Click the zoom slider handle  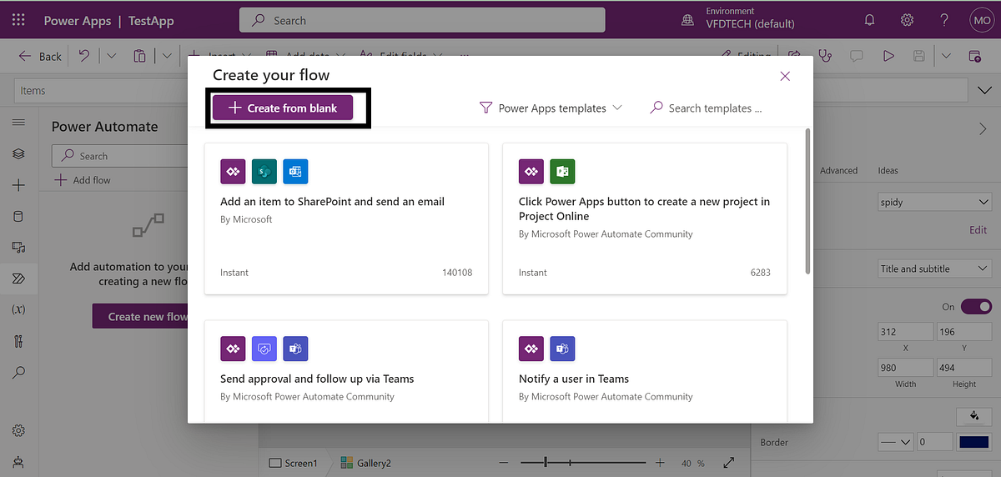[546, 462]
